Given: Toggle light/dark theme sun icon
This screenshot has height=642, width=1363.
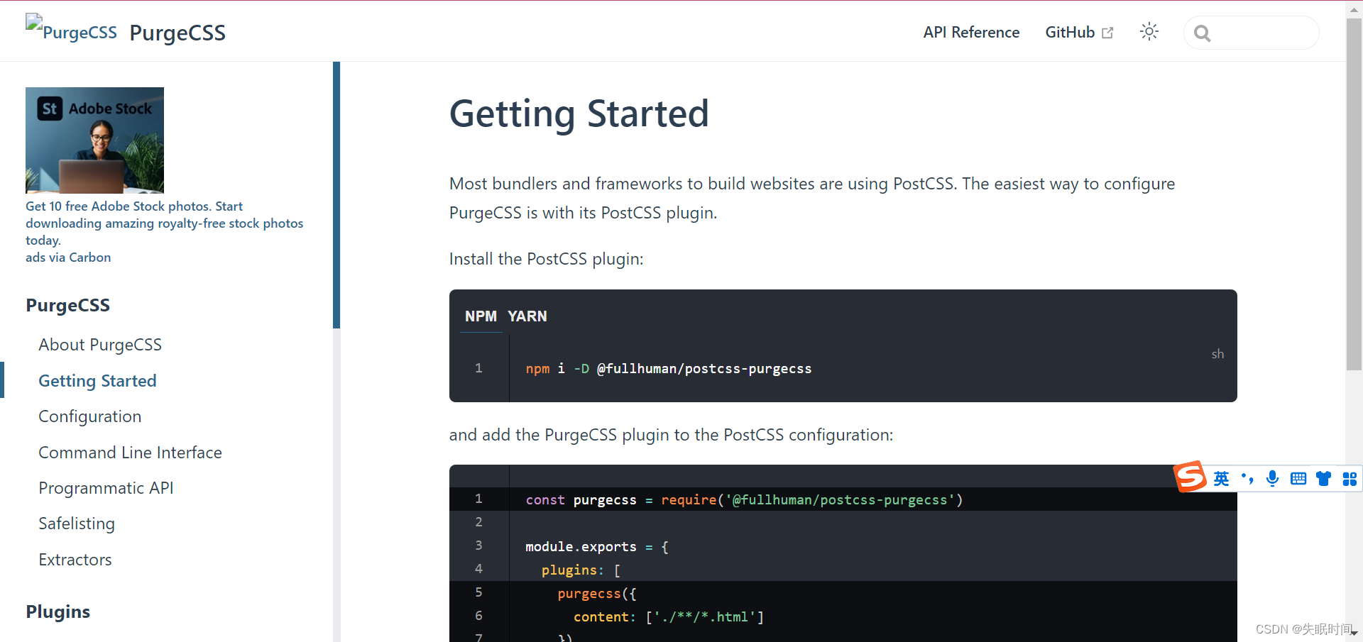Looking at the screenshot, I should point(1149,32).
